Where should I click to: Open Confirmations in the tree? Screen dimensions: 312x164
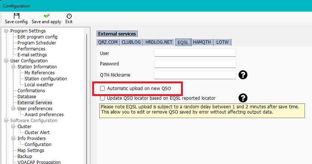(x=31, y=91)
